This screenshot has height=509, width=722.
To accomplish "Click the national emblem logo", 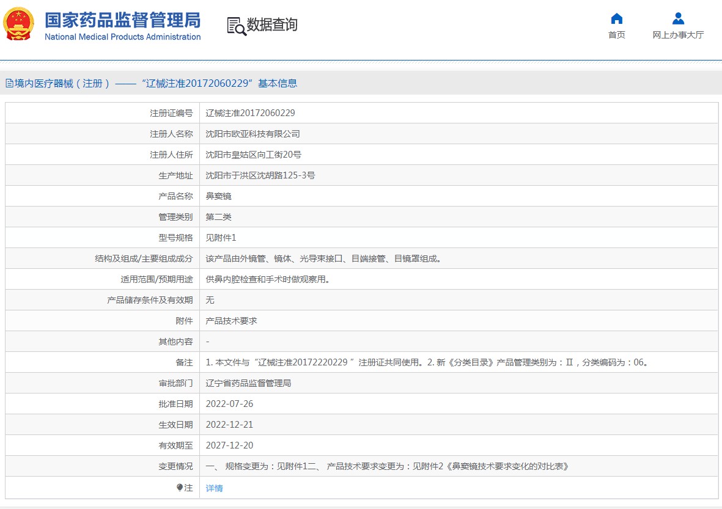I will (x=19, y=24).
